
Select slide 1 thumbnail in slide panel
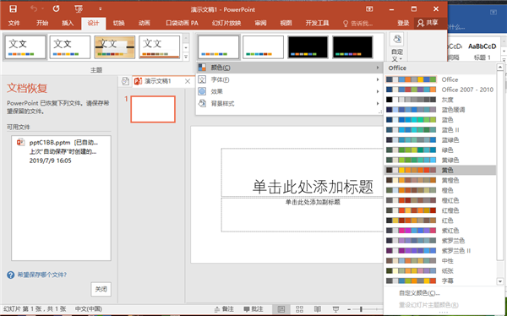coord(153,109)
